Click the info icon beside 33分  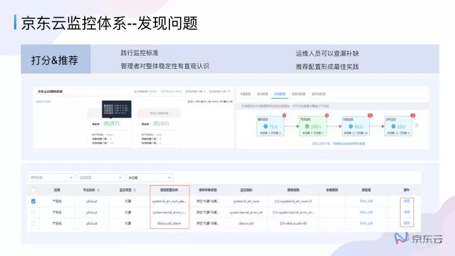(x=393, y=126)
